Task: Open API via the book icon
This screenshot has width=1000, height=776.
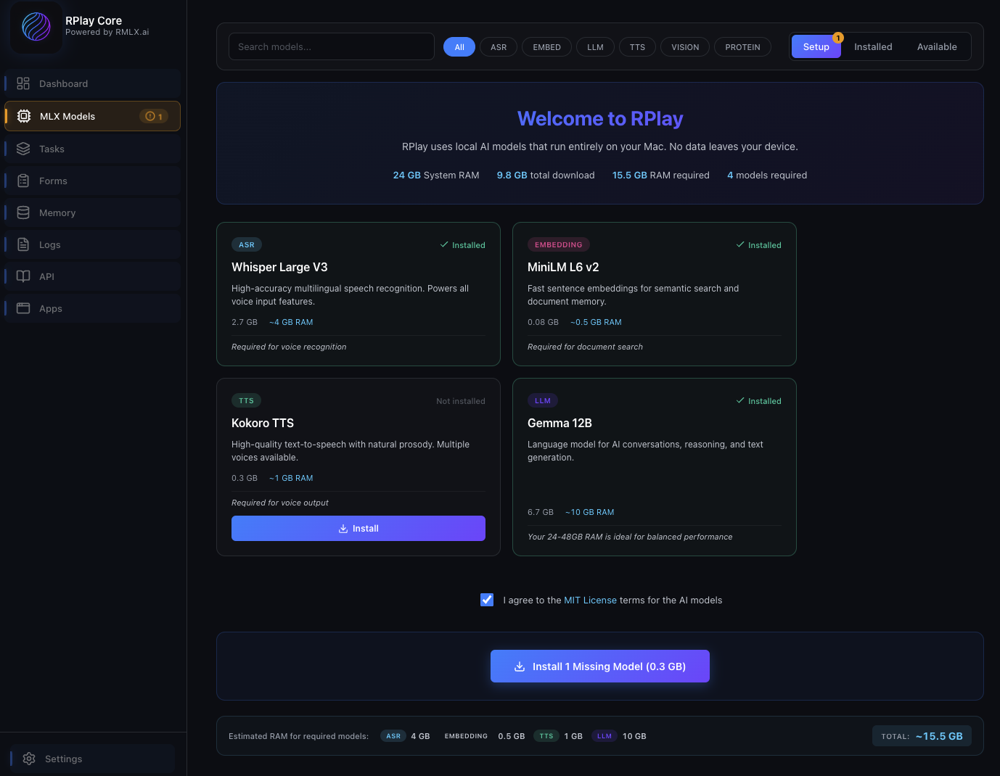Action: 23,276
